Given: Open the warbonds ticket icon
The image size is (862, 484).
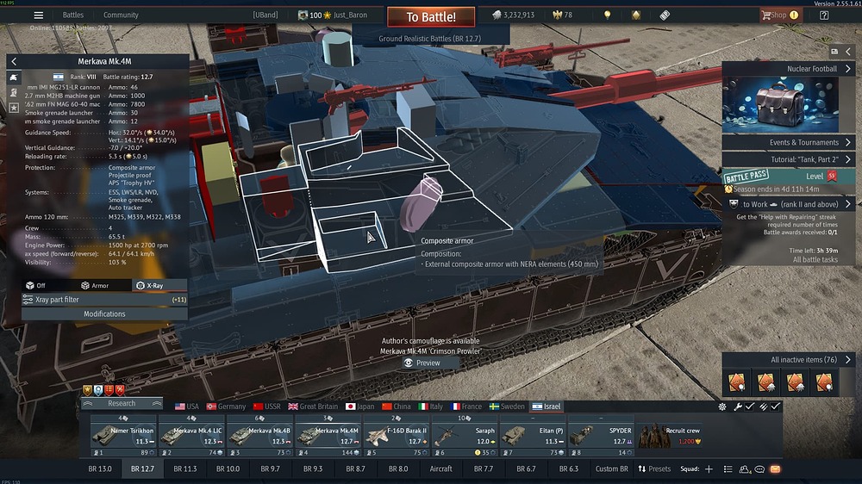Looking at the screenshot, I should (665, 15).
